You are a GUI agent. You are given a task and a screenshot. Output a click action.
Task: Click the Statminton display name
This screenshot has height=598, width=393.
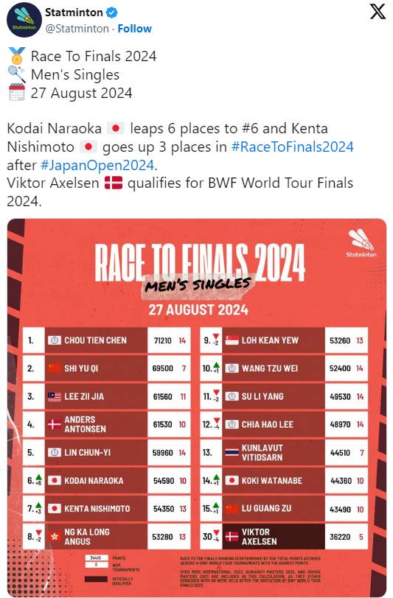click(x=74, y=13)
